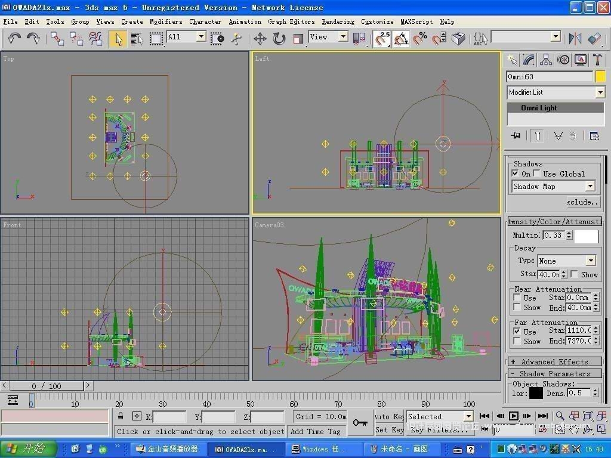This screenshot has height=458, width=611.
Task: Open the white light color swatch
Action: pyautogui.click(x=587, y=236)
